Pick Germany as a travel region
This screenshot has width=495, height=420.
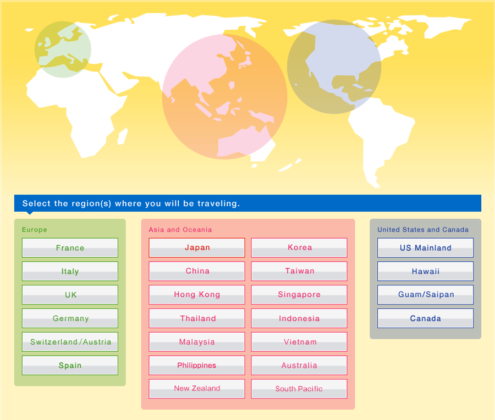(70, 318)
